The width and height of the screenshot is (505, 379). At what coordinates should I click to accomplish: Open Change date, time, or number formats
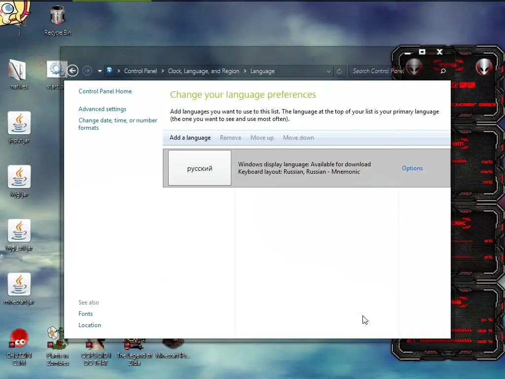117,124
